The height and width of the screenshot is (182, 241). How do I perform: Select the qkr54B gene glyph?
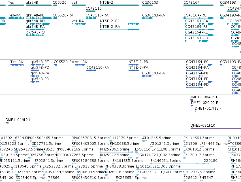pos(39,5)
